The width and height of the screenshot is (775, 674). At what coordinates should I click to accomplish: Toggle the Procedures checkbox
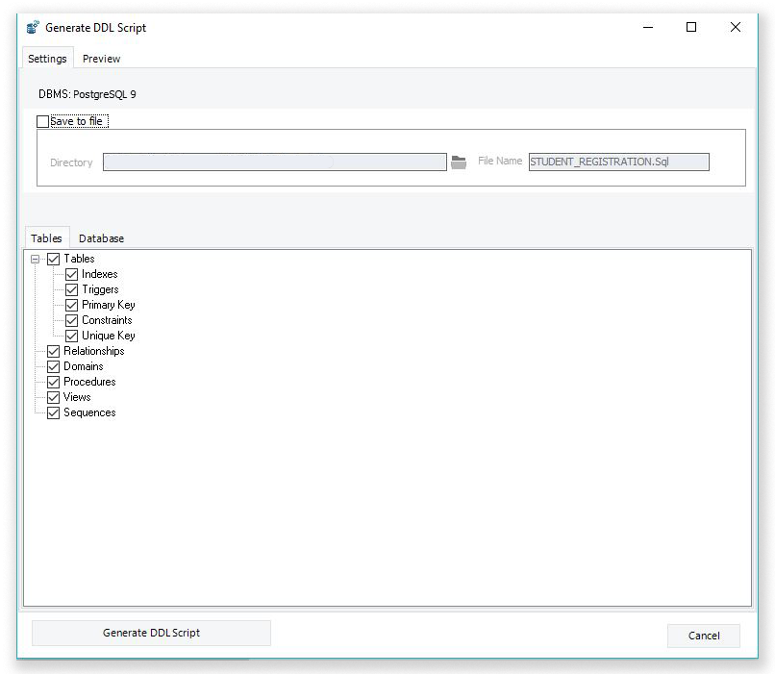54,382
